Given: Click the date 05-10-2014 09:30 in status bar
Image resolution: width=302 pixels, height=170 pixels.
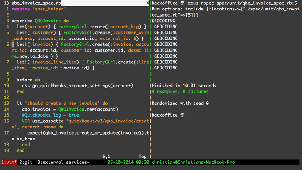Looking at the screenshot, I should click(x=128, y=162).
